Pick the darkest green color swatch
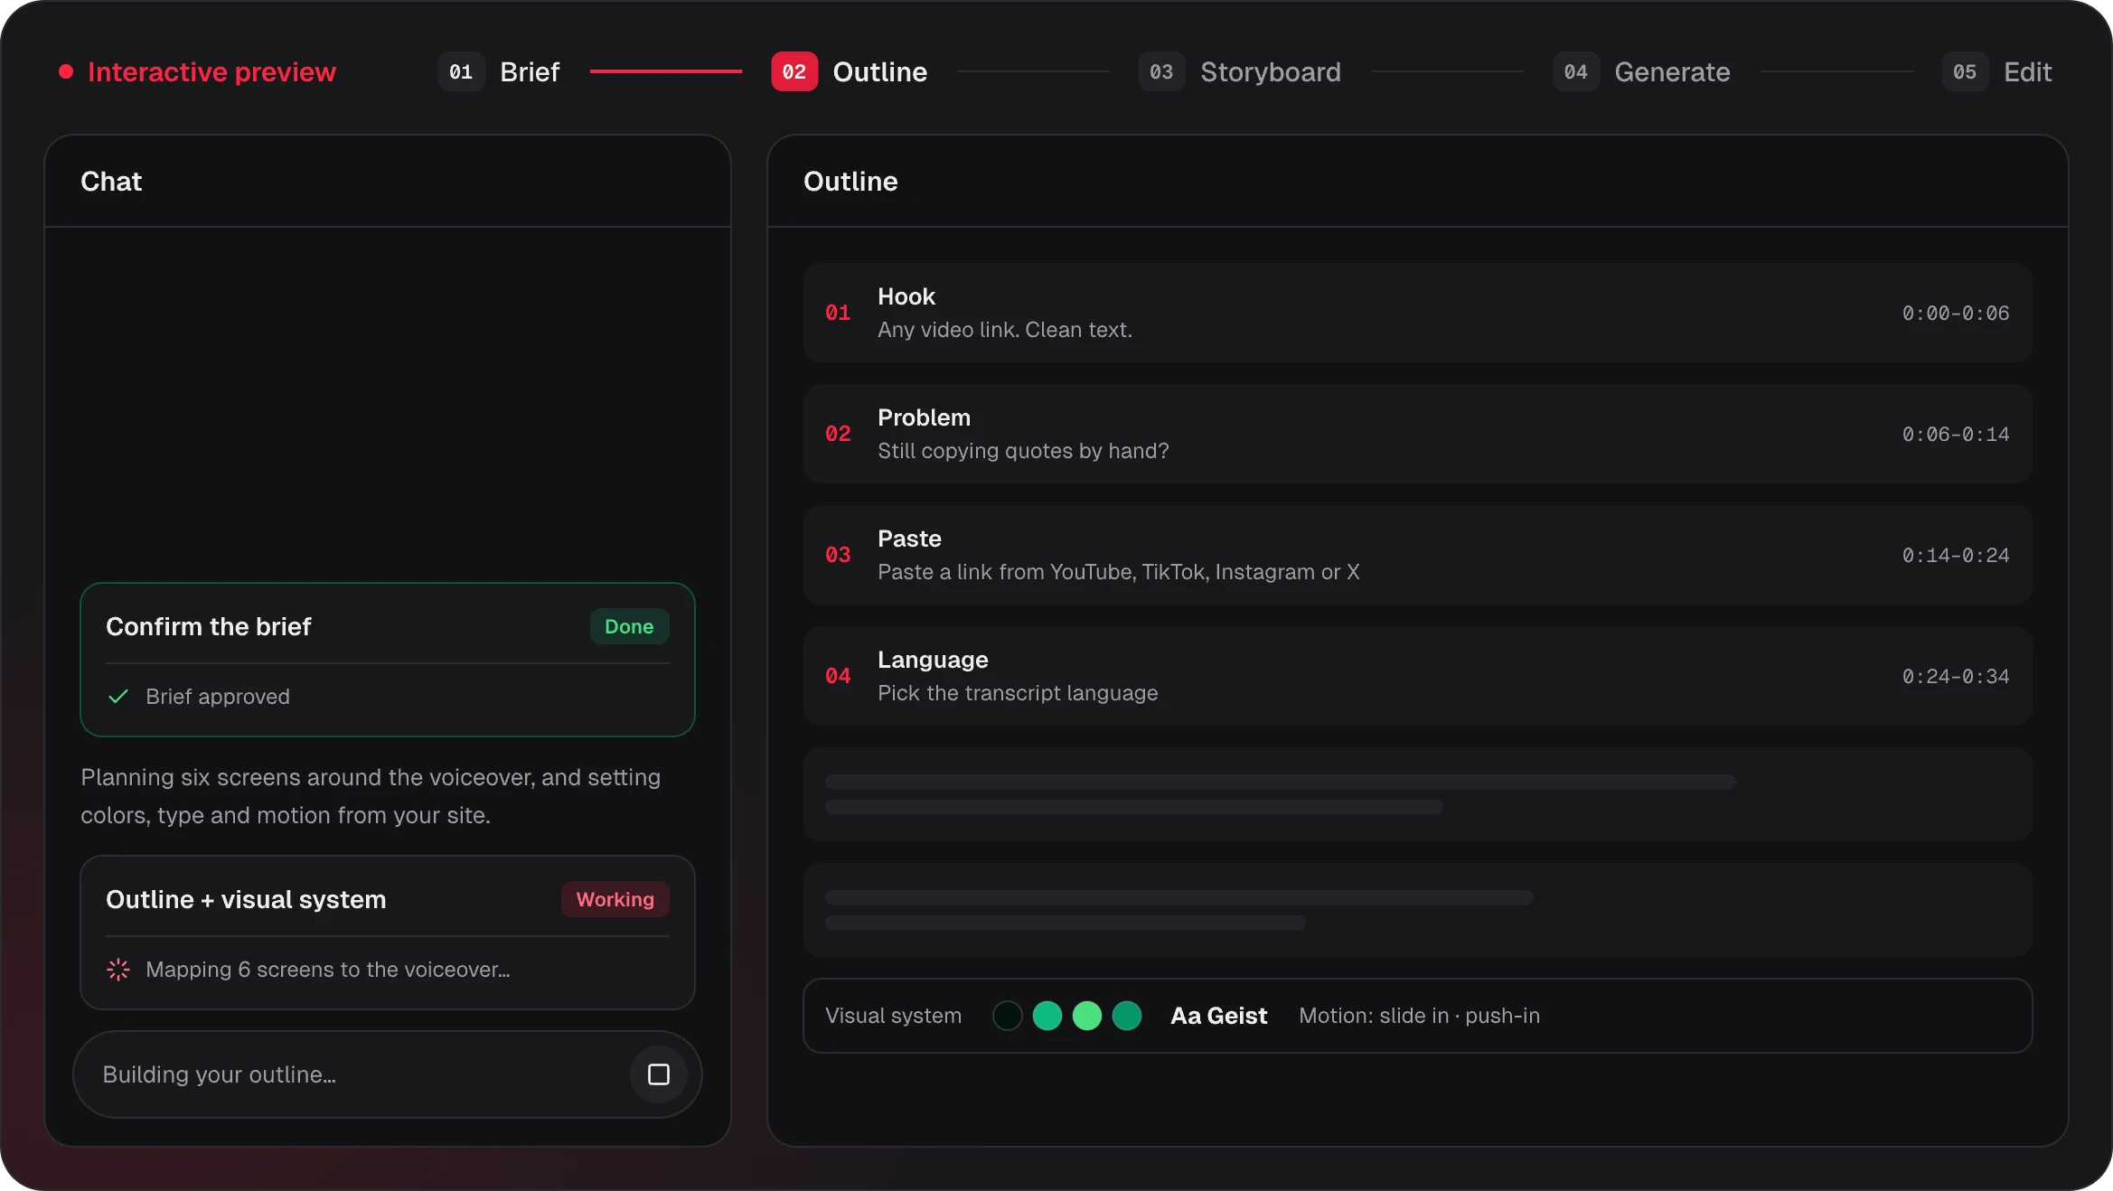The width and height of the screenshot is (2113, 1191). pyautogui.click(x=1008, y=1016)
